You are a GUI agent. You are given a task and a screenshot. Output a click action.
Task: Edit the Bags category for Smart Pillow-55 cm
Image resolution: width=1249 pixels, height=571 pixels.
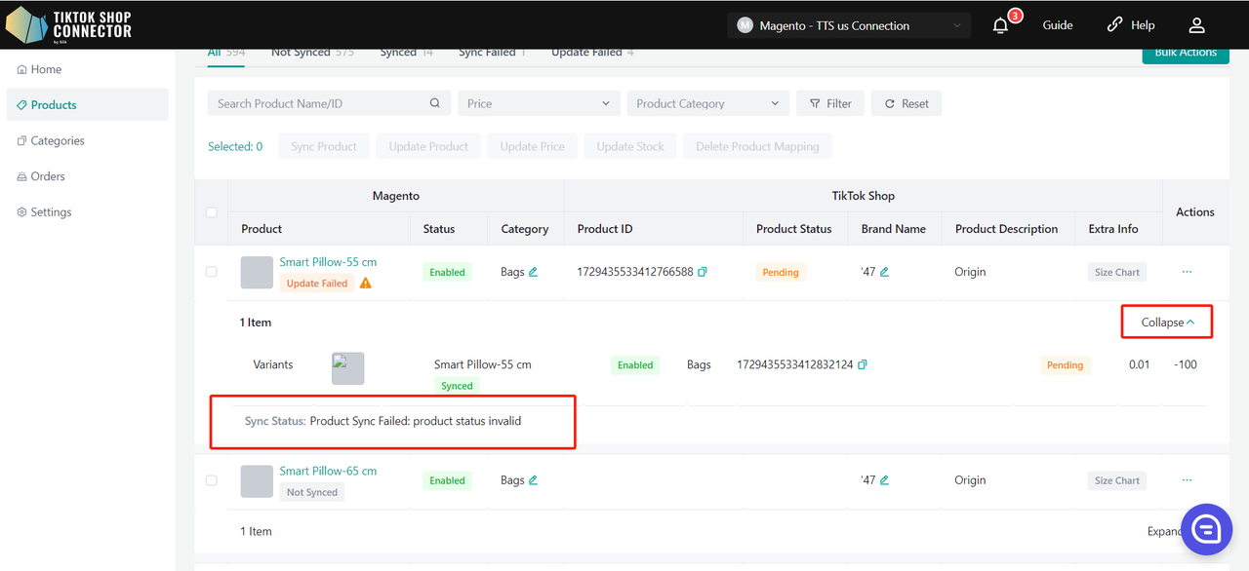533,272
